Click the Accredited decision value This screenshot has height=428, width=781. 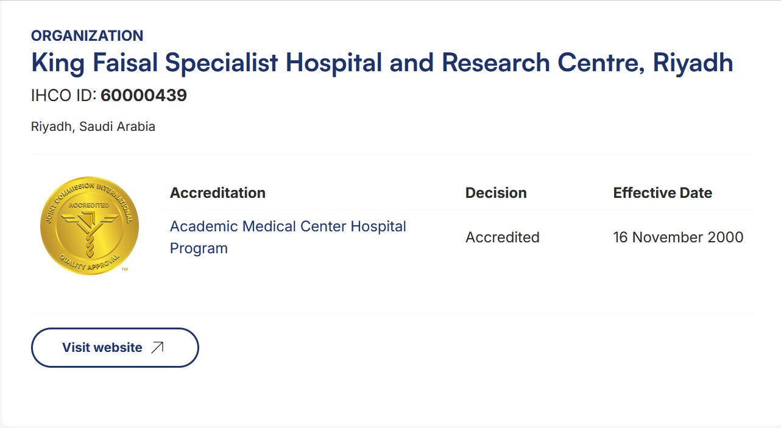(503, 237)
